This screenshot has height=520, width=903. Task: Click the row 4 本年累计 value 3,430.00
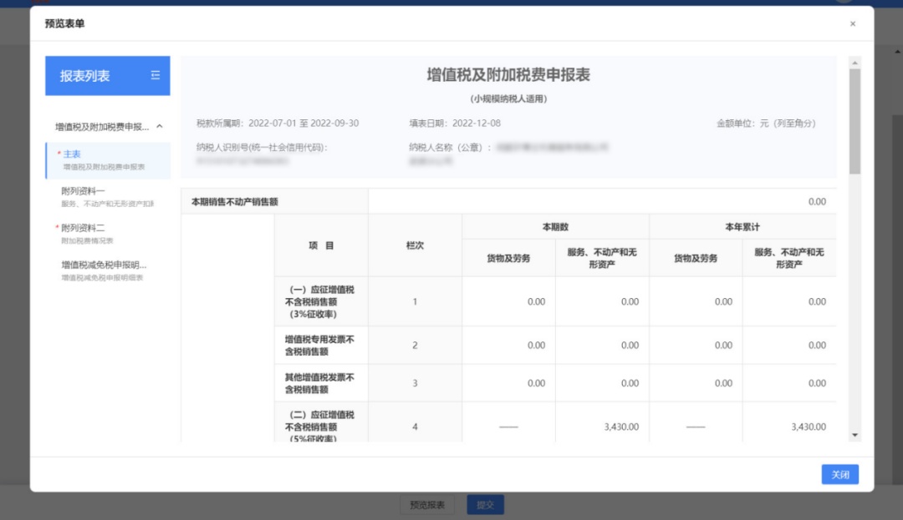pyautogui.click(x=809, y=427)
